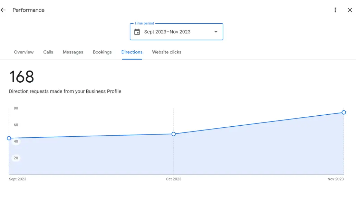
Task: Go back using the left arrow icon
Action: point(3,10)
